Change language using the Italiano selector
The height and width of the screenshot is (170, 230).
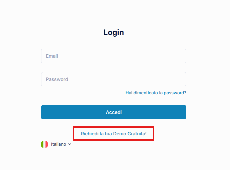[58, 144]
